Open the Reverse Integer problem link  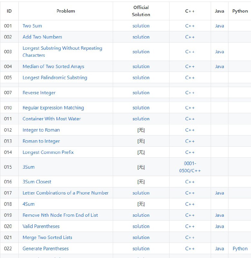(x=39, y=93)
